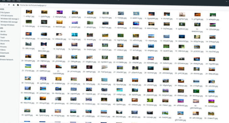The height and width of the screenshot is (123, 229).
Task: Select the 2 - dQmp4oR.jpg thumbnail
Action: point(59,12)
